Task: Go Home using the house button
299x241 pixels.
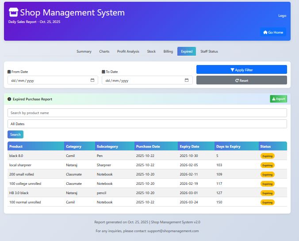Action: 273,32
